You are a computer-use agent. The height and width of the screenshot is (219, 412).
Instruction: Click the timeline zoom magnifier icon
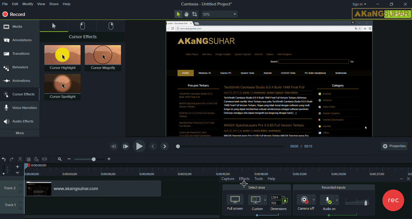click(60, 159)
